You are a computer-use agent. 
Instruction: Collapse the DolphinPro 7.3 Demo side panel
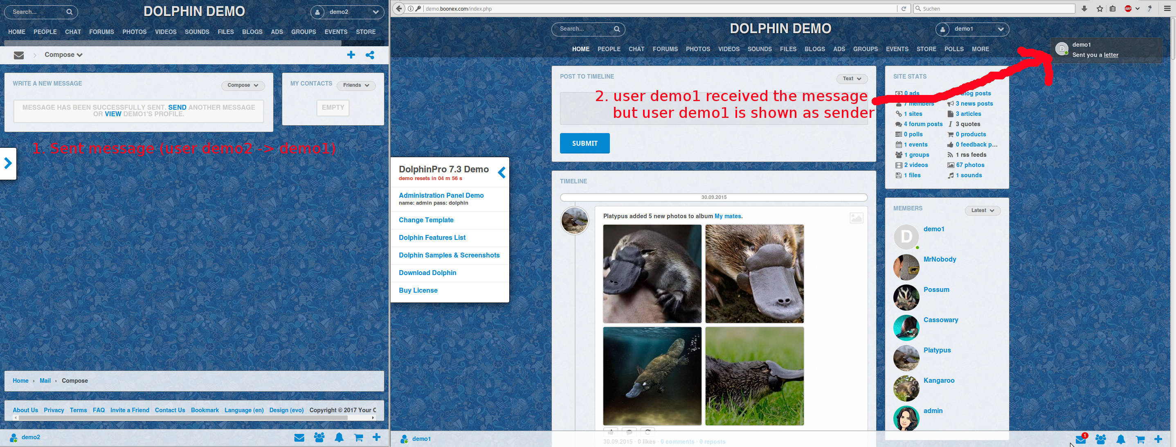click(x=502, y=172)
